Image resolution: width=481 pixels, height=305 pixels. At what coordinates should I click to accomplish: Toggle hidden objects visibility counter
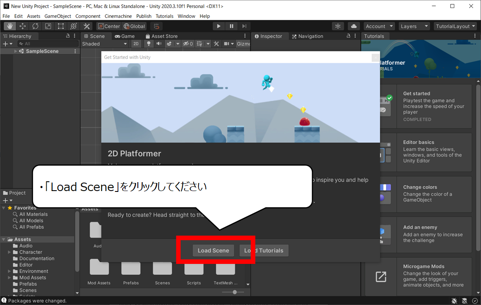188,44
